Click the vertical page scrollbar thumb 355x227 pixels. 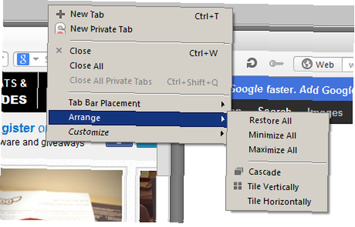[163, 159]
